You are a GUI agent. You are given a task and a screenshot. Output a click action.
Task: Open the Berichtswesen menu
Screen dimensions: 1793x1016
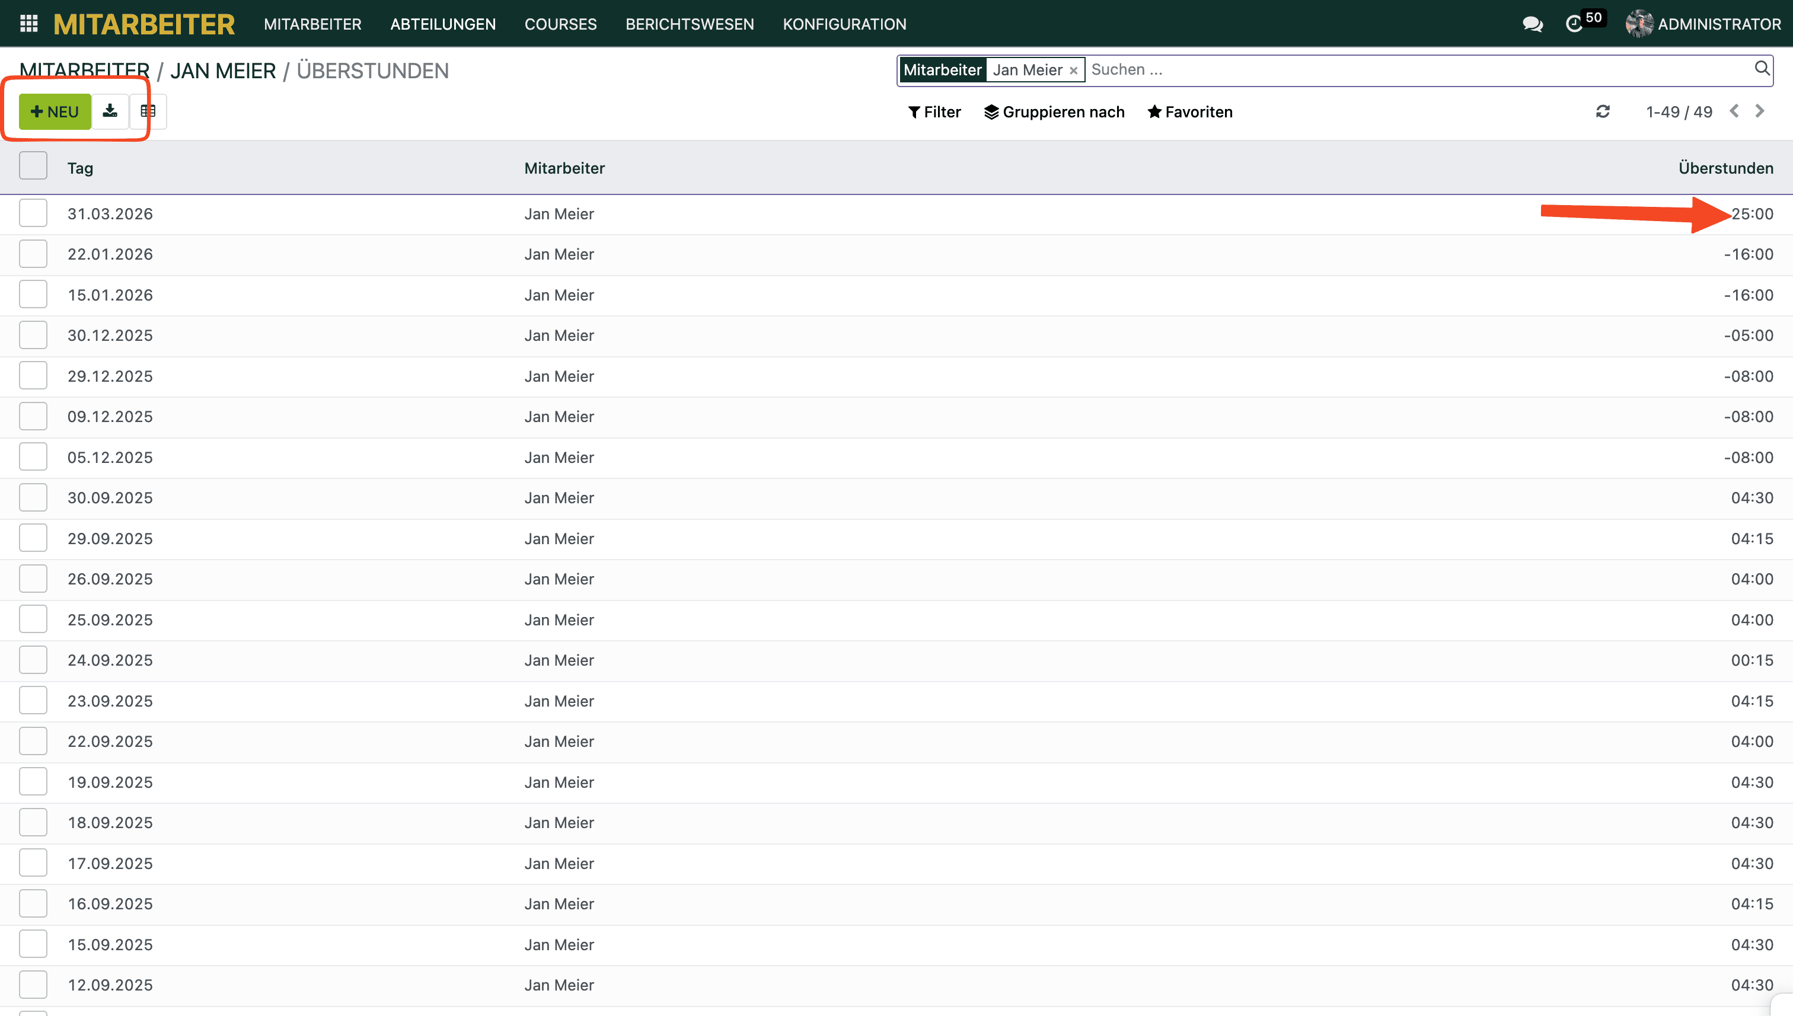click(689, 24)
